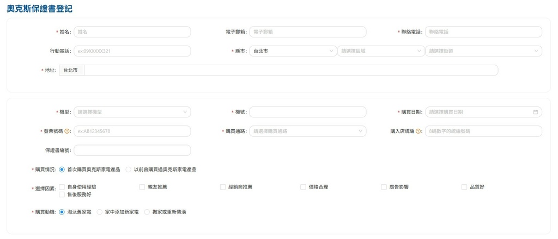Click the 購買情況 label
The image size is (558, 239).
click(45, 169)
